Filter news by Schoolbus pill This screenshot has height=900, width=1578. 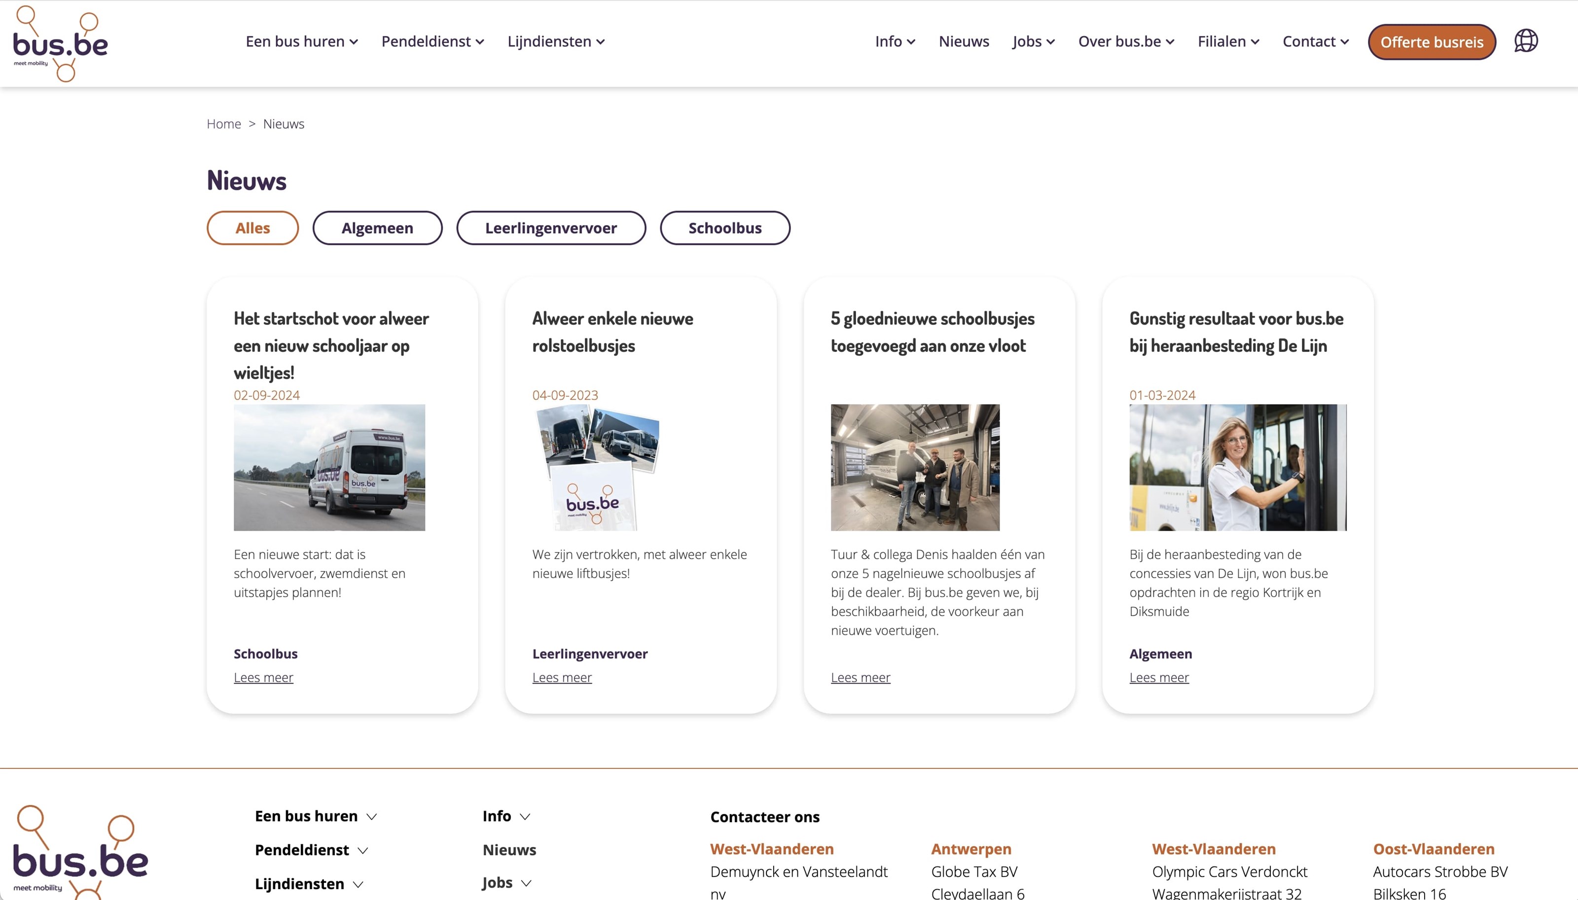click(x=724, y=228)
